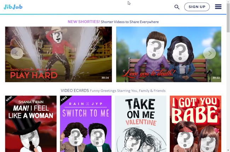
Task: Open the Play Hard video thumbnail
Action: 58,54
